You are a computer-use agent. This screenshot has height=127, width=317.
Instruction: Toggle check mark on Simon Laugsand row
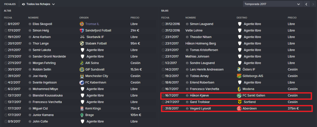click(x=163, y=24)
